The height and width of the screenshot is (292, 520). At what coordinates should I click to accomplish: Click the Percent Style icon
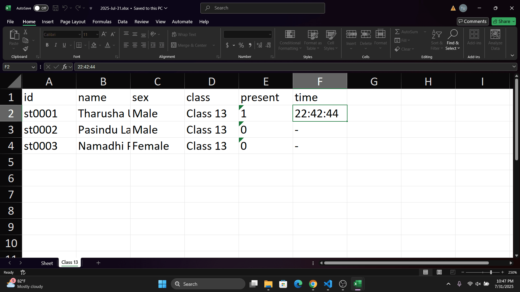[241, 45]
